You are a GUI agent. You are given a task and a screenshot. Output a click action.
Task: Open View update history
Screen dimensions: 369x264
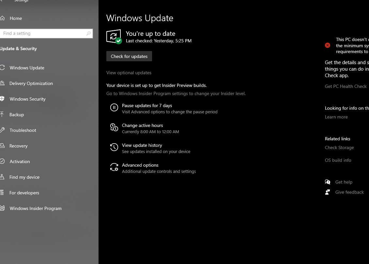pos(142,145)
